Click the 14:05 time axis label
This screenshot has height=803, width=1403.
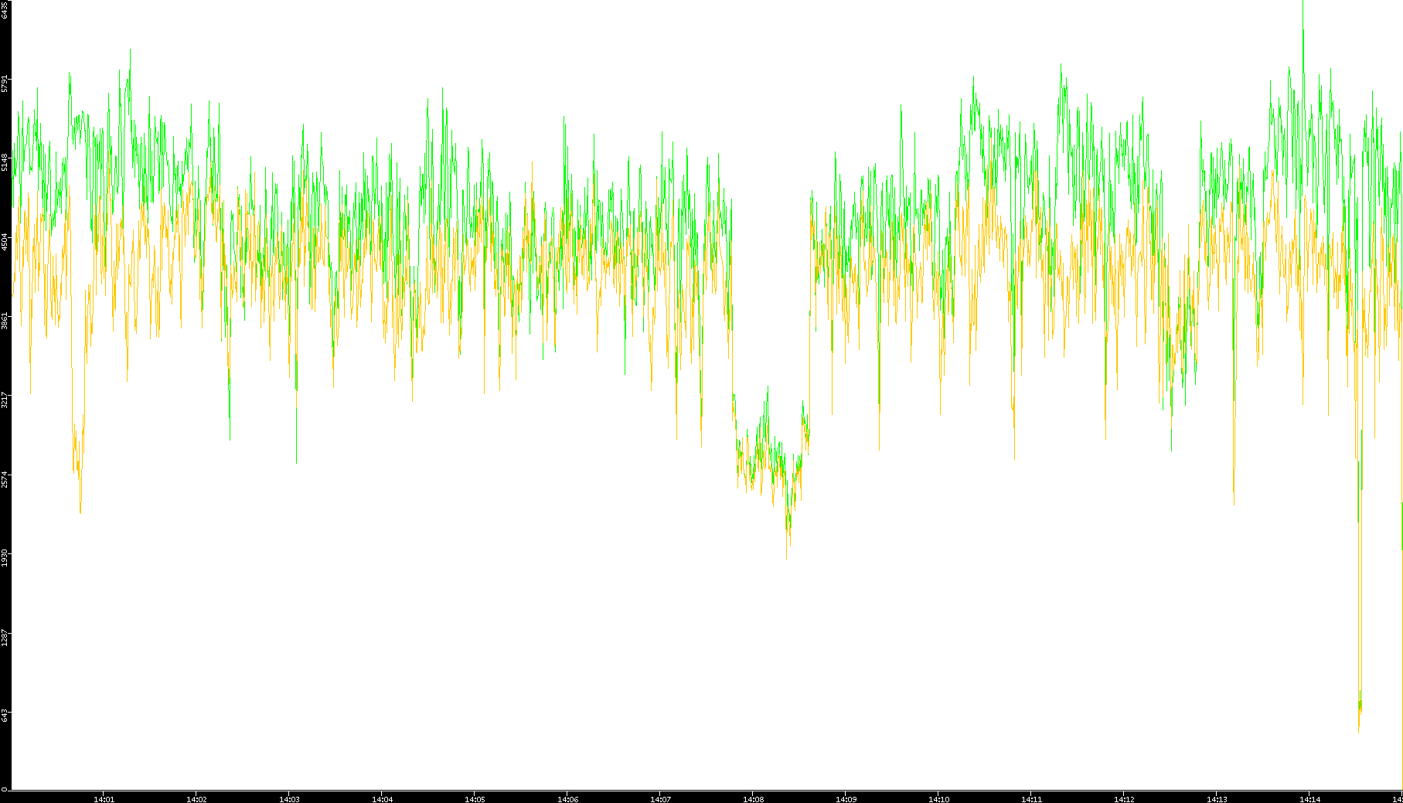pyautogui.click(x=475, y=798)
